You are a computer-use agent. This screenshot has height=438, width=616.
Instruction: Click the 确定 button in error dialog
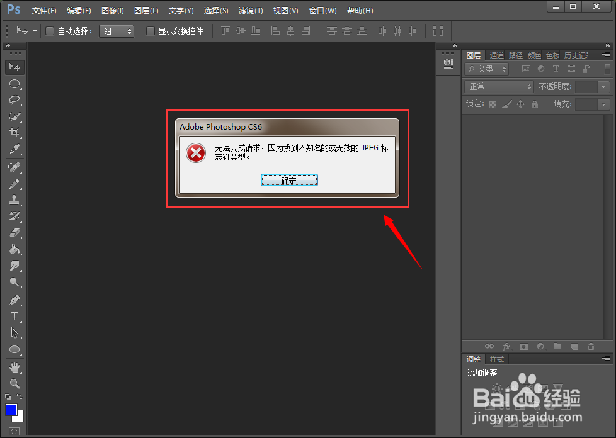tap(289, 180)
